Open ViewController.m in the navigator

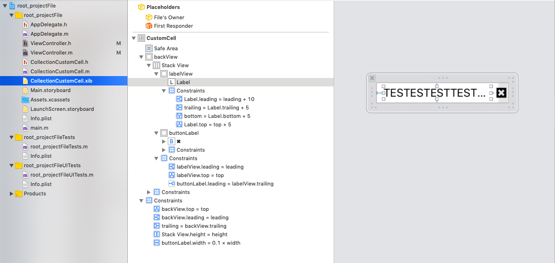click(51, 53)
